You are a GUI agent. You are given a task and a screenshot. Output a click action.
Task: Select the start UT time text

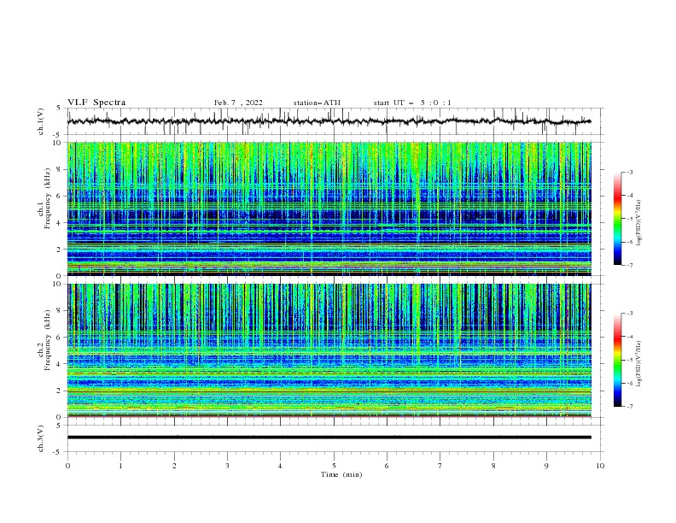point(412,103)
